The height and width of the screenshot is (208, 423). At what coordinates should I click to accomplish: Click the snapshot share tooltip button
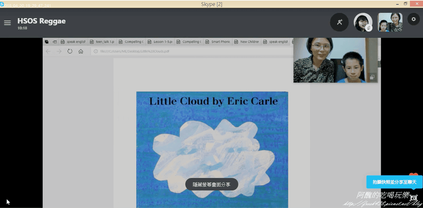click(x=394, y=182)
